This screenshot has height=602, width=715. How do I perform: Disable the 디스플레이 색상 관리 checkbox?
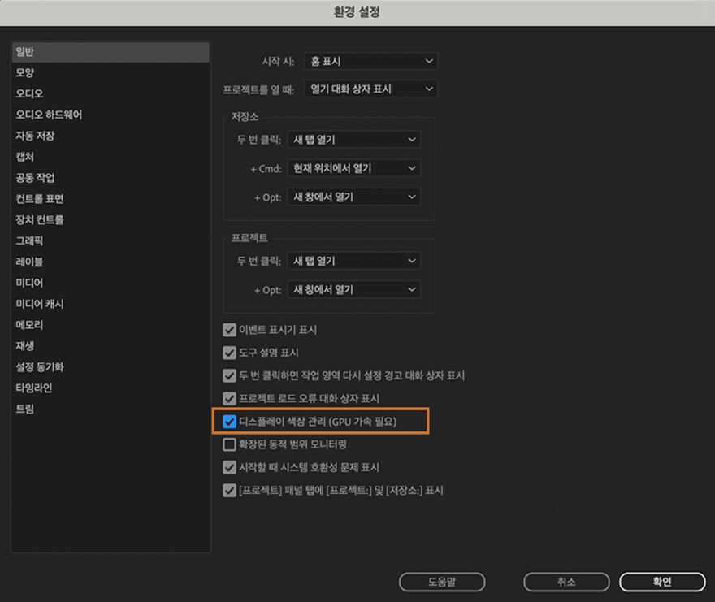229,421
